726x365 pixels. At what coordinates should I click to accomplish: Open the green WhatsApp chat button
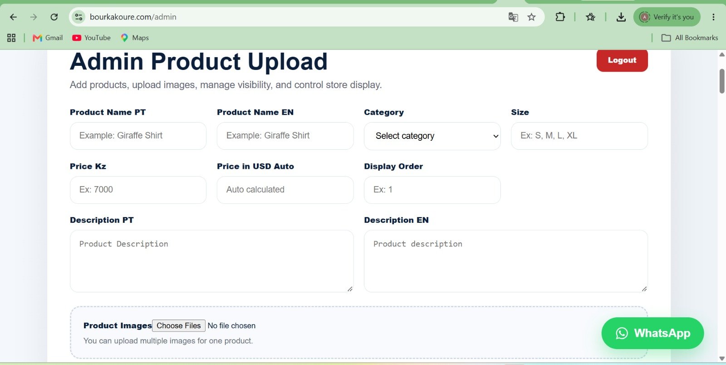click(652, 333)
